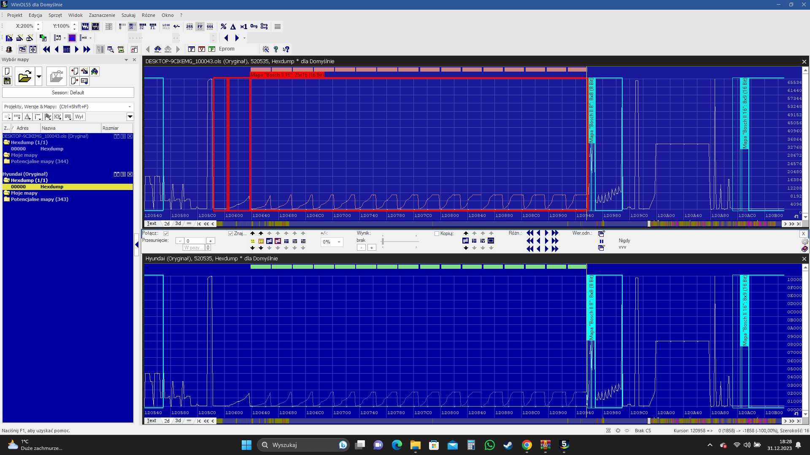Click the Wył filter button

tap(79, 117)
